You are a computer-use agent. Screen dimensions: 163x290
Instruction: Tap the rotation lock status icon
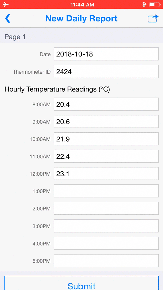[x=144, y=4]
